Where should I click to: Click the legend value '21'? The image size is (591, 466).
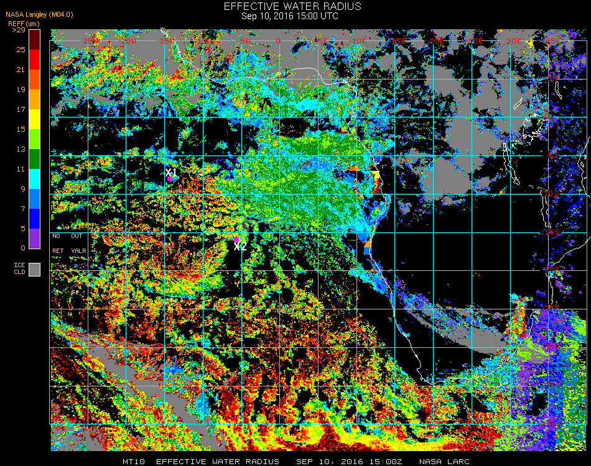(x=21, y=70)
